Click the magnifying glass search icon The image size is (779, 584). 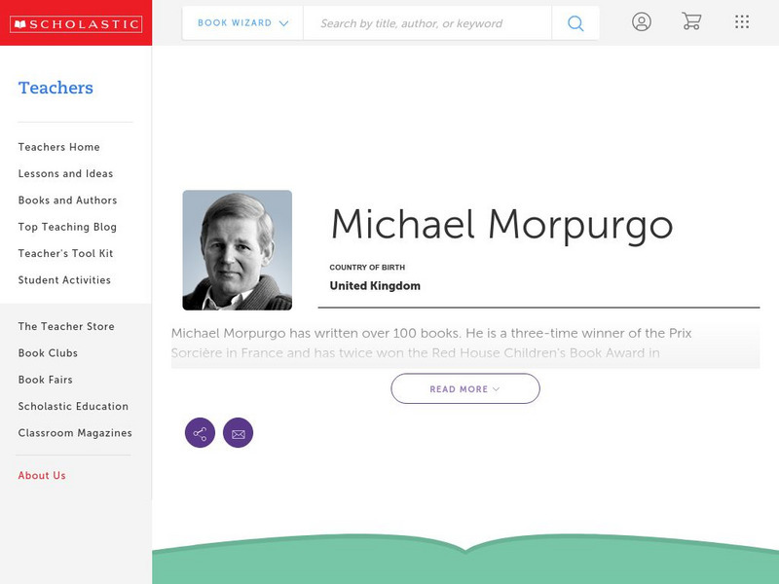575,22
